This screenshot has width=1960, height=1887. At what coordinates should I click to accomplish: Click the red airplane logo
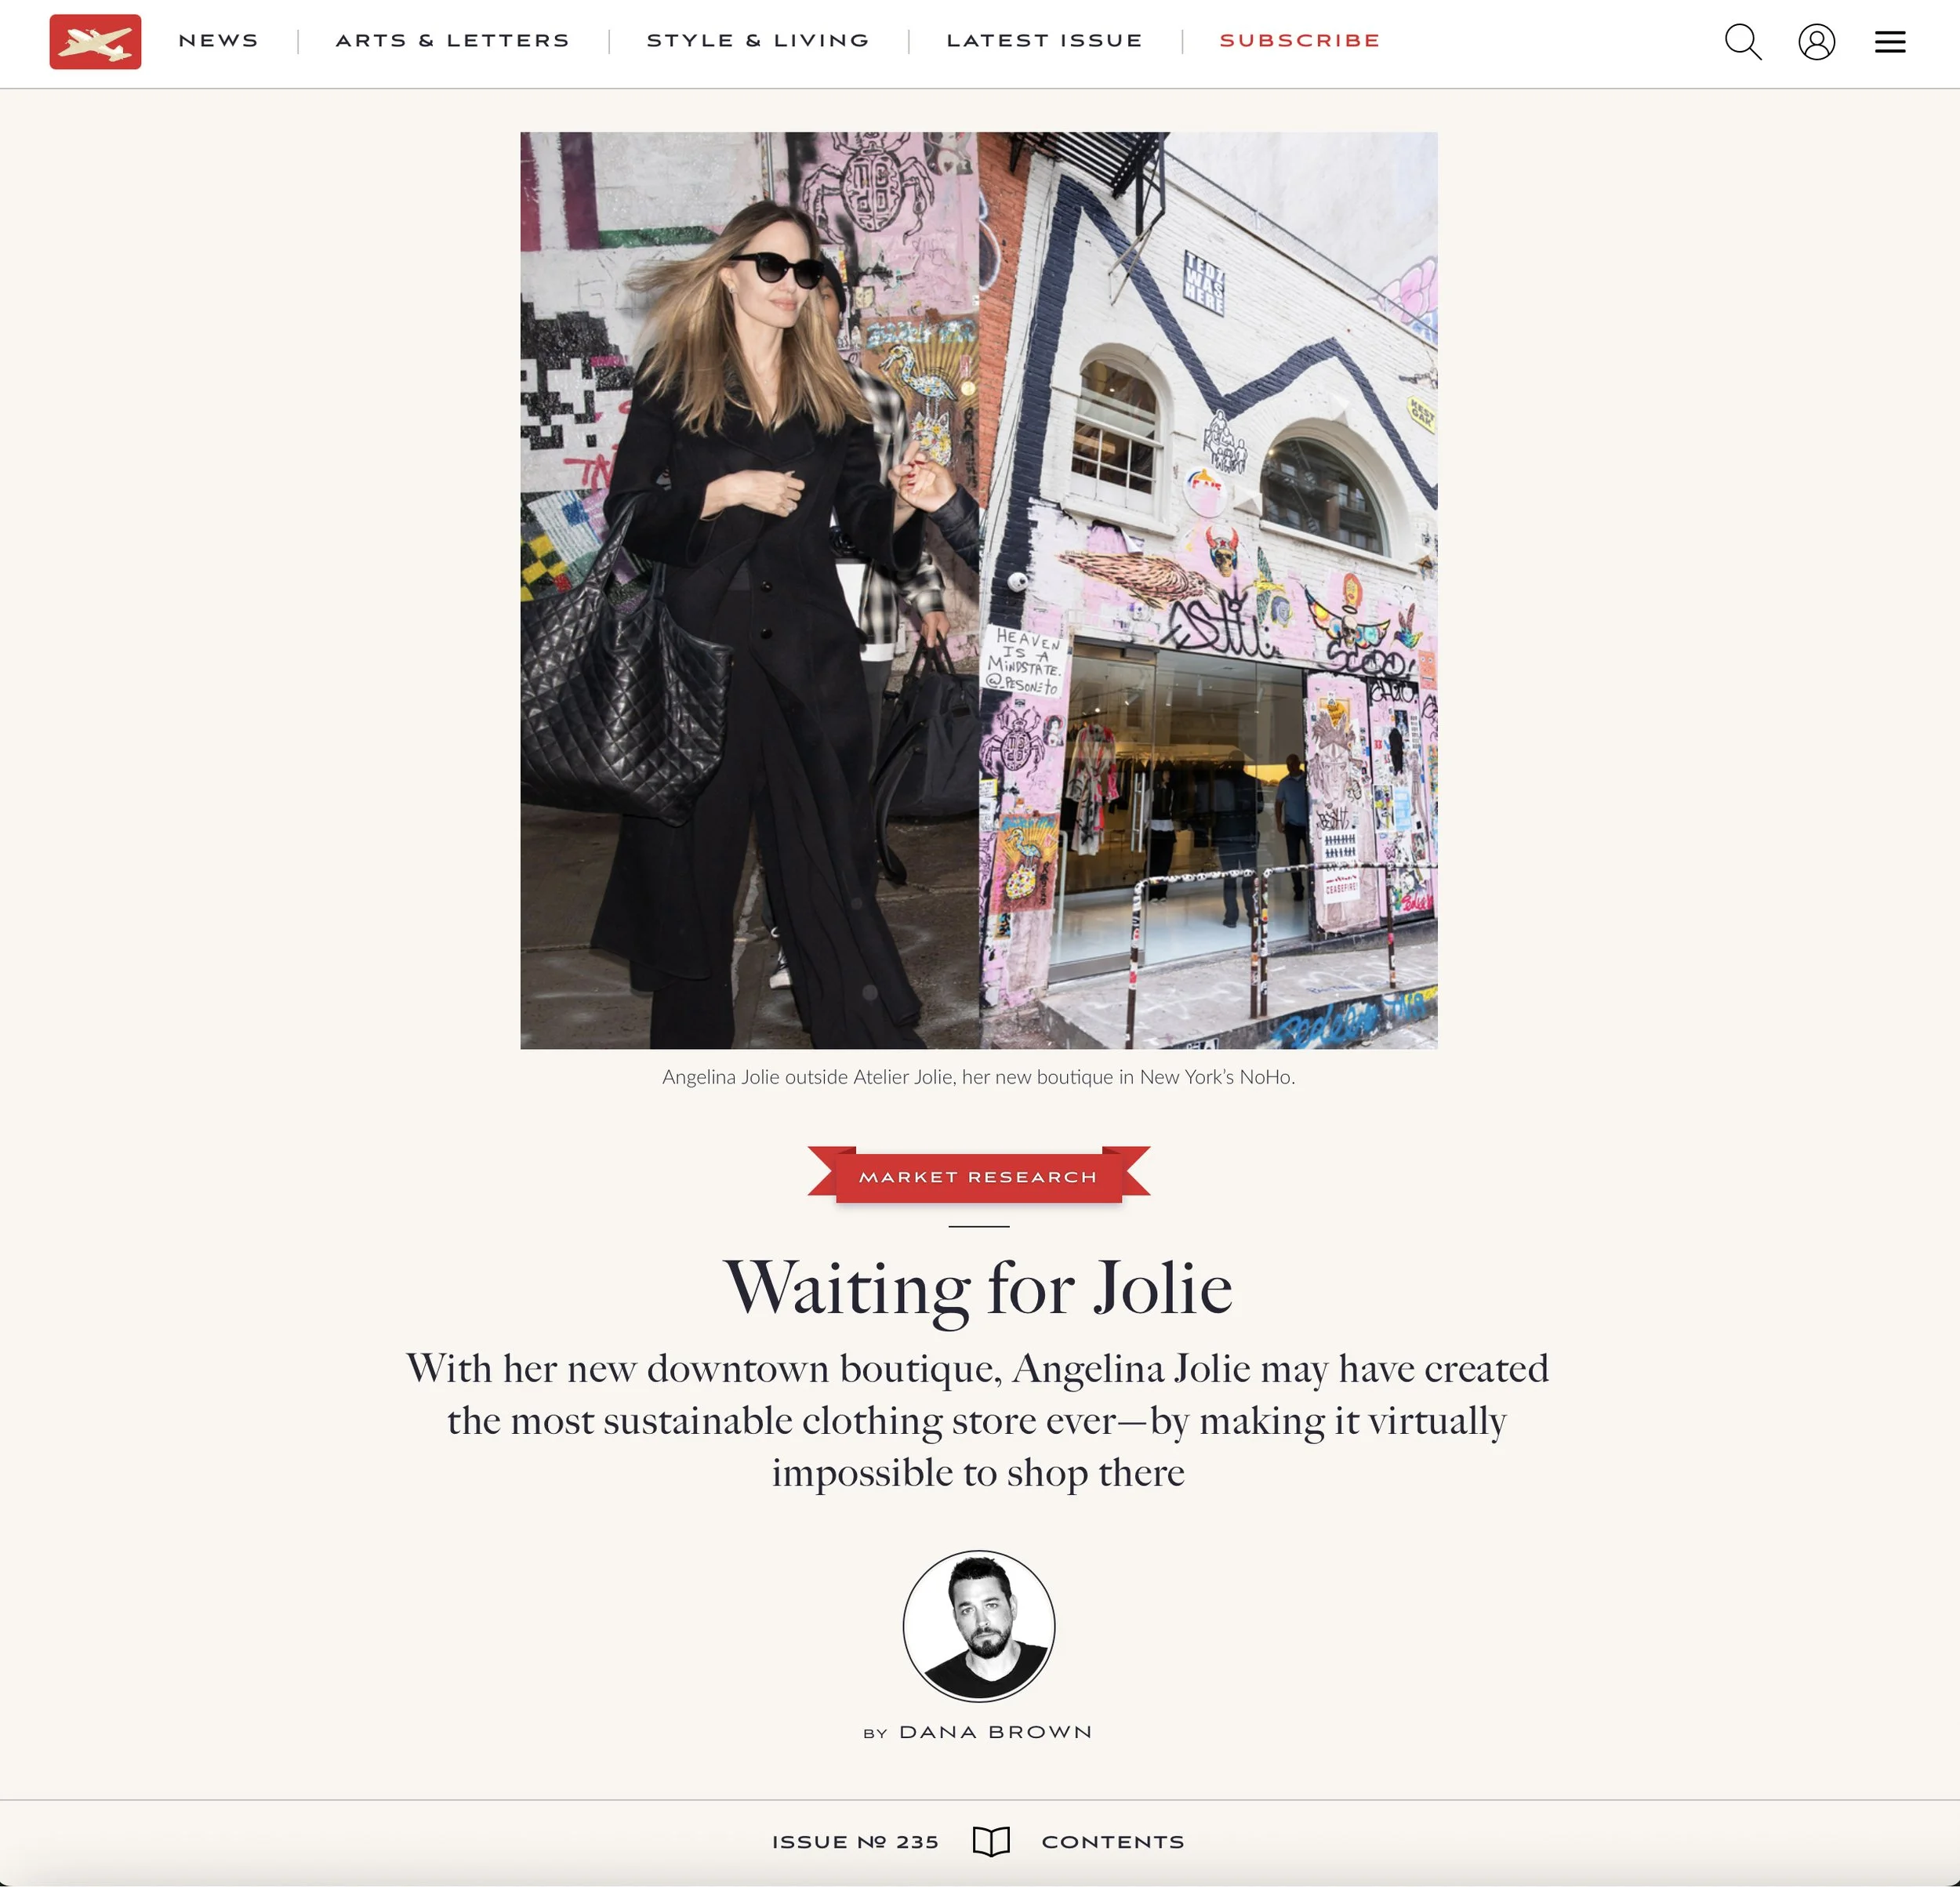coord(95,42)
